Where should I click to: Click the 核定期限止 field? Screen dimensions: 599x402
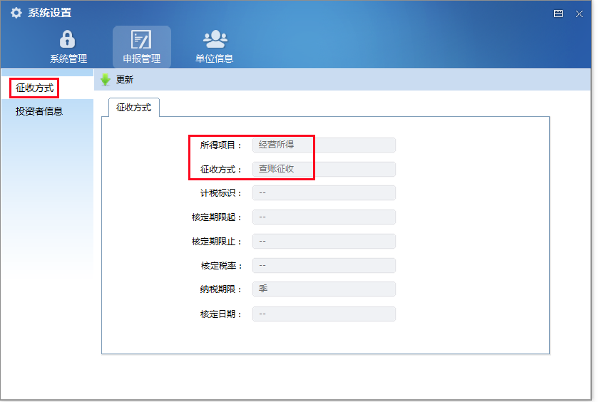click(323, 242)
